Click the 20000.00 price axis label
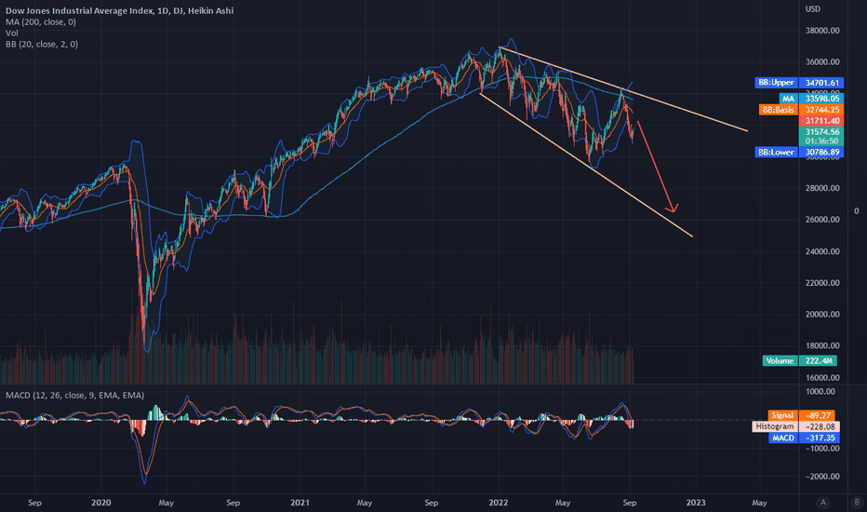Image resolution: width=867 pixels, height=512 pixels. 822,315
